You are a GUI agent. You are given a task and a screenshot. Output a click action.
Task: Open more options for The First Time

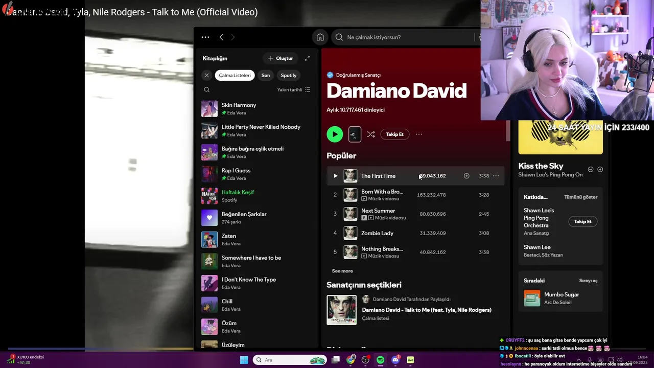[496, 176]
